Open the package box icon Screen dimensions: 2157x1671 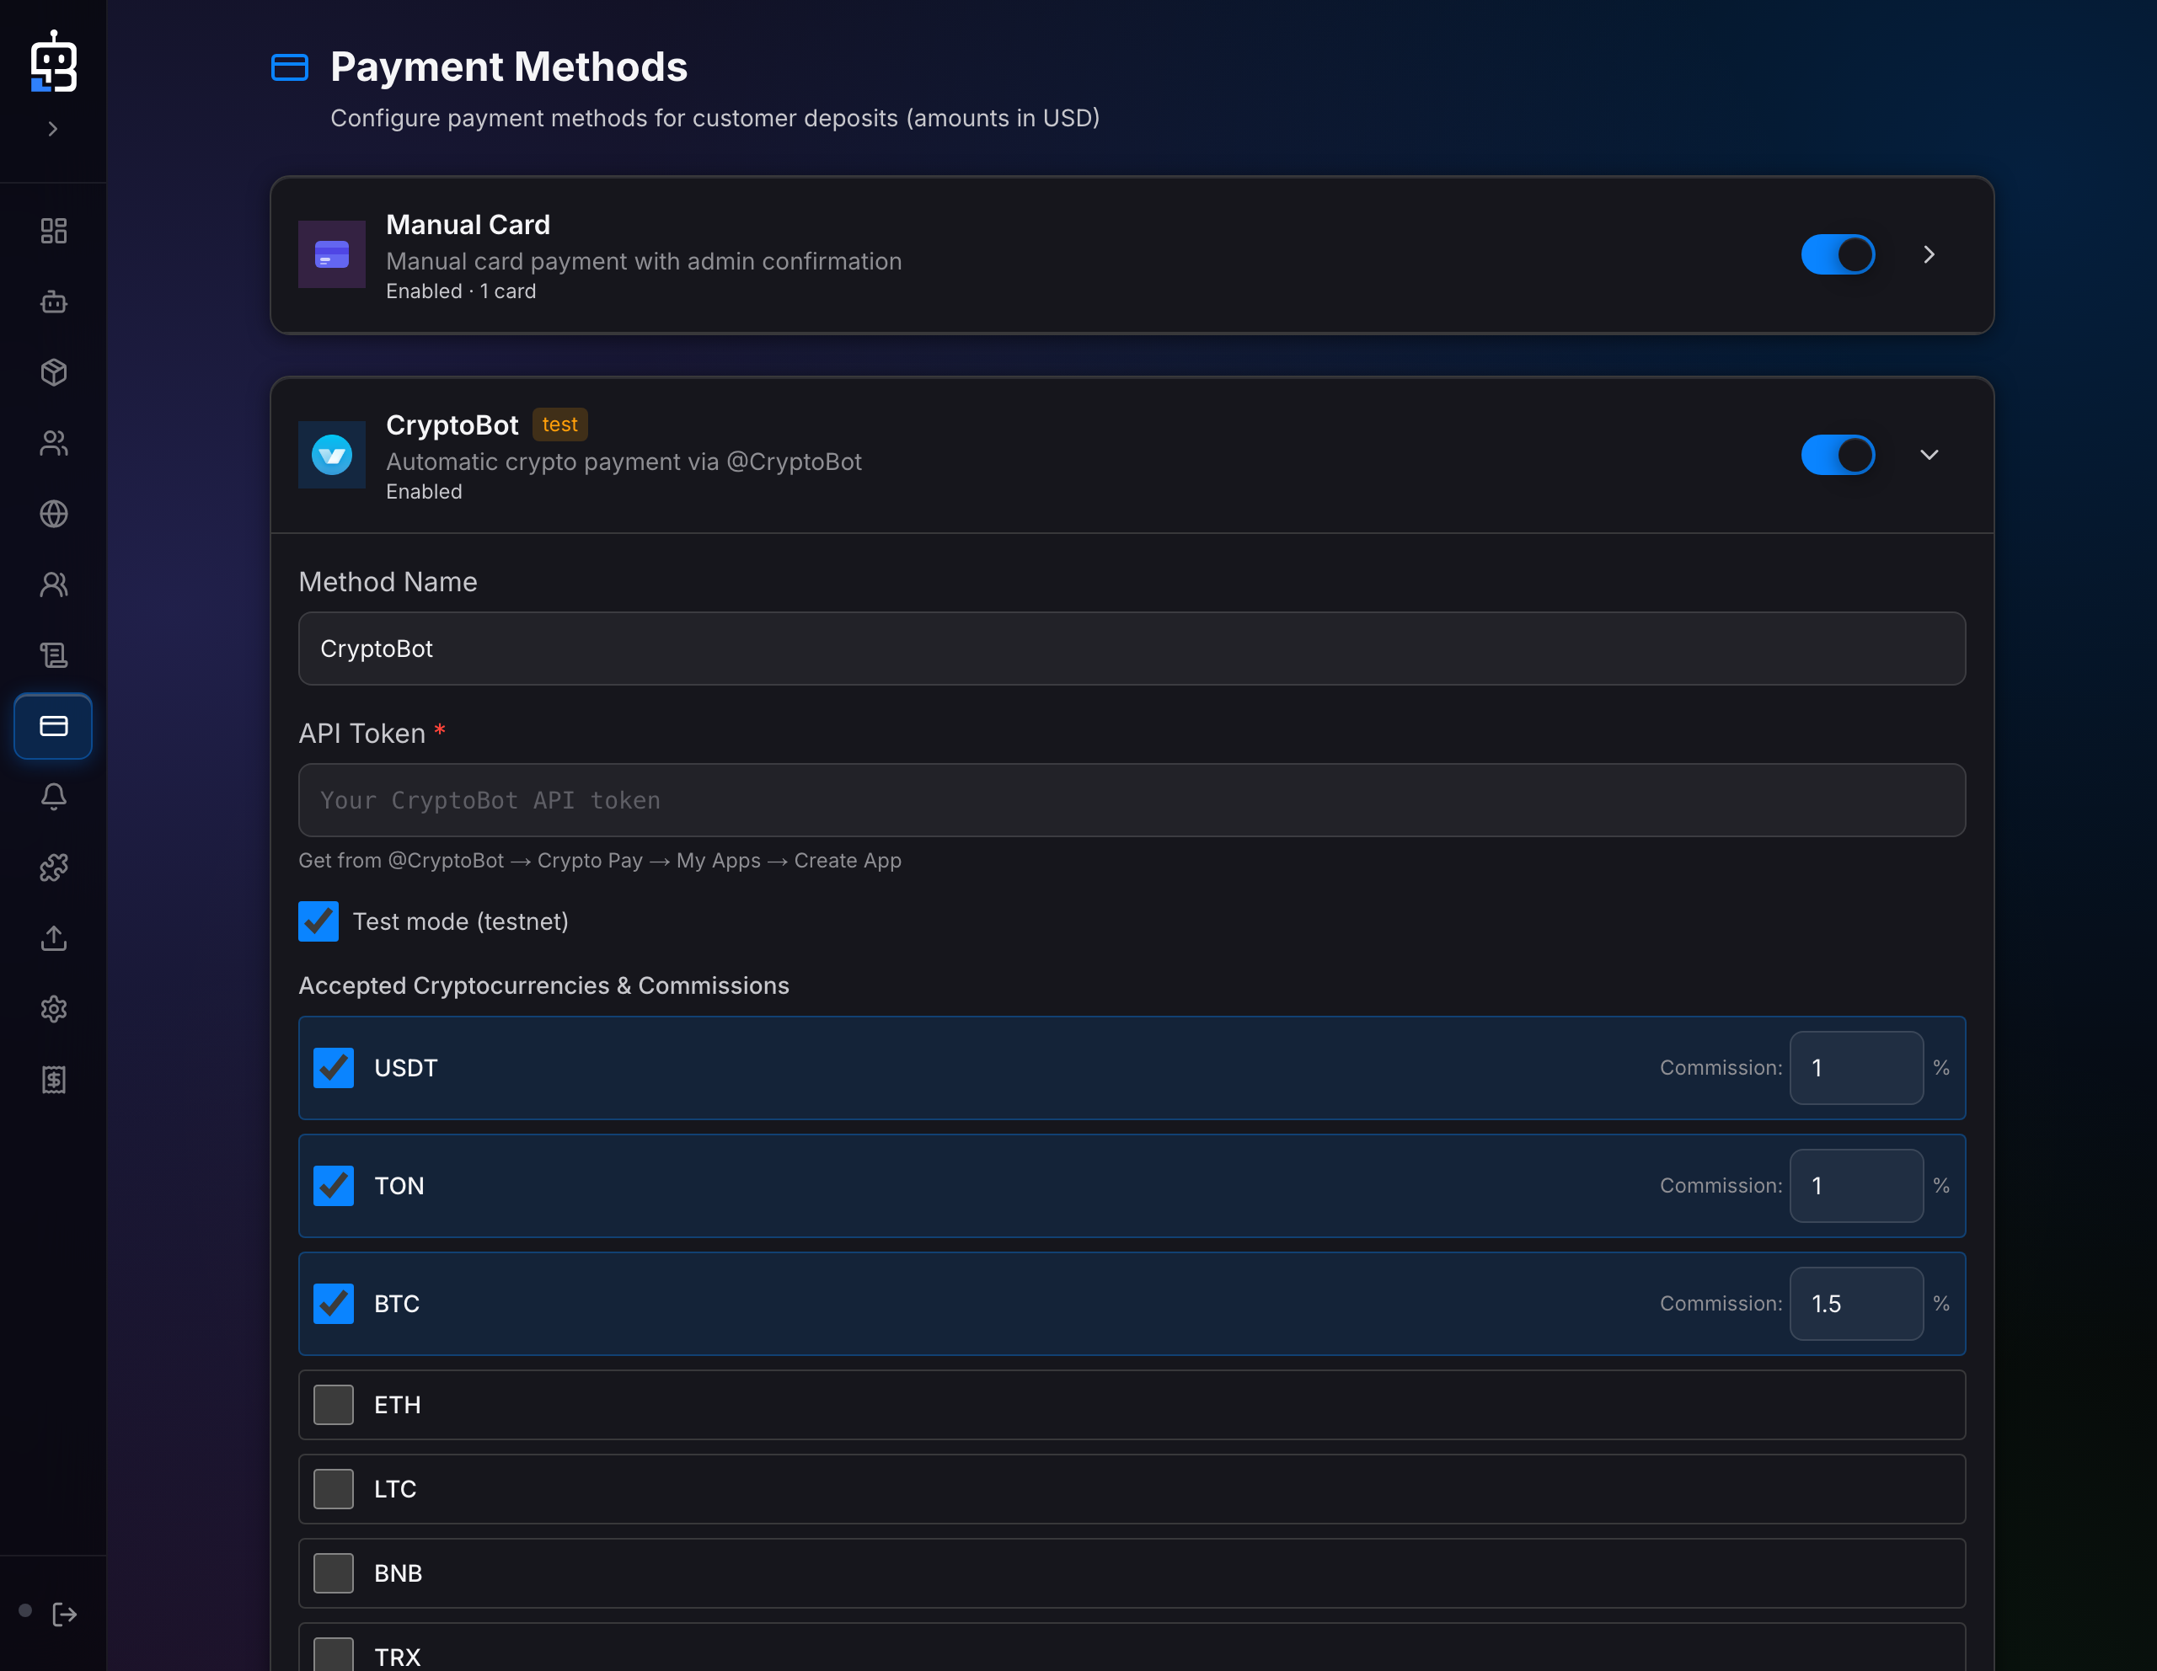coord(53,372)
